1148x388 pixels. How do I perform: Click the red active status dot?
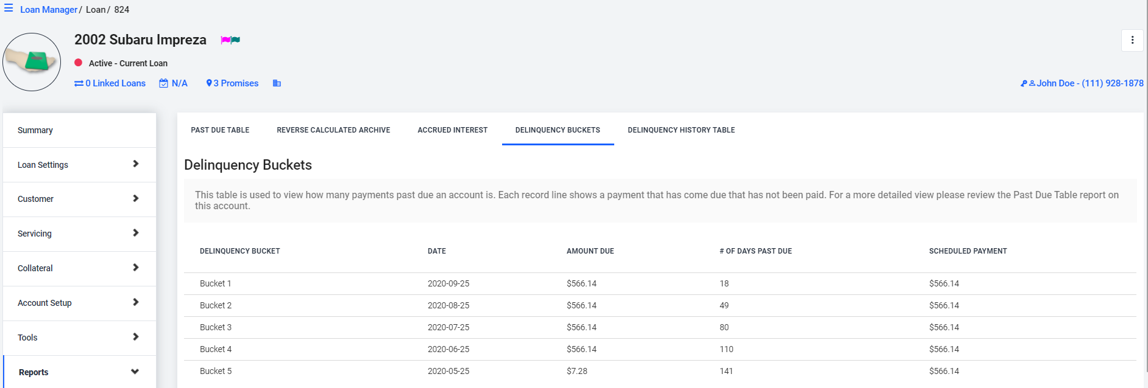[78, 63]
